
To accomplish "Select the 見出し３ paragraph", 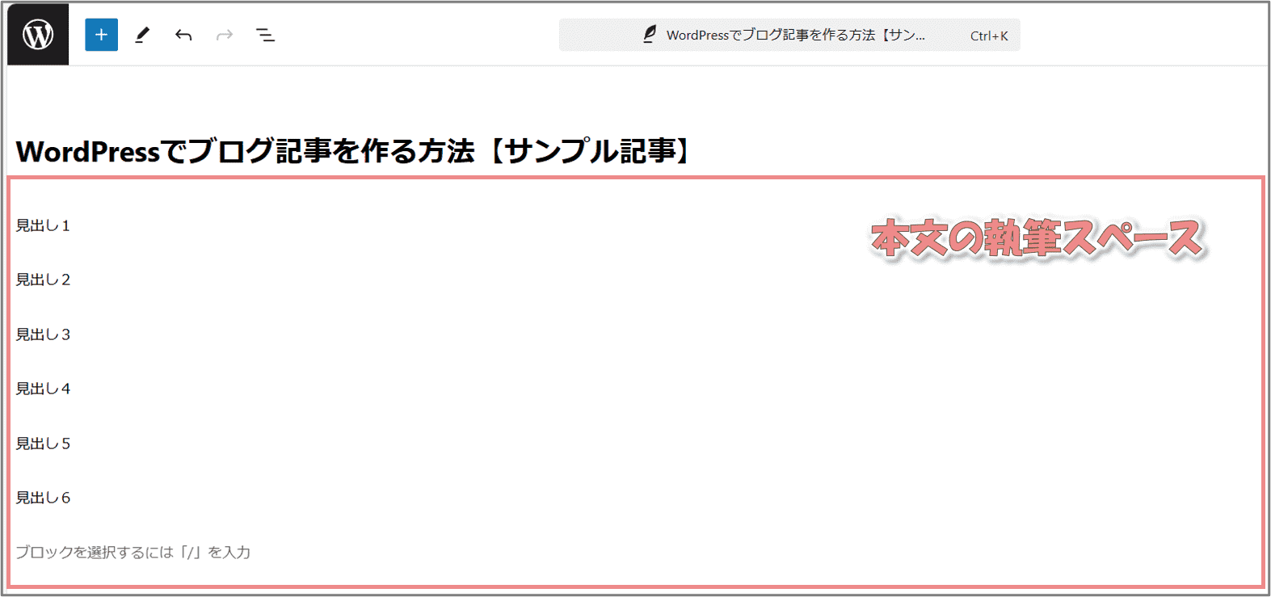I will pos(43,334).
